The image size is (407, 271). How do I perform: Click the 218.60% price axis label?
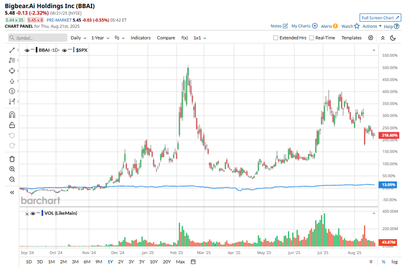click(x=388, y=135)
